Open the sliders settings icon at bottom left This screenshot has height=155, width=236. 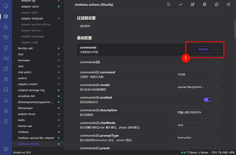pyautogui.click(x=6, y=149)
